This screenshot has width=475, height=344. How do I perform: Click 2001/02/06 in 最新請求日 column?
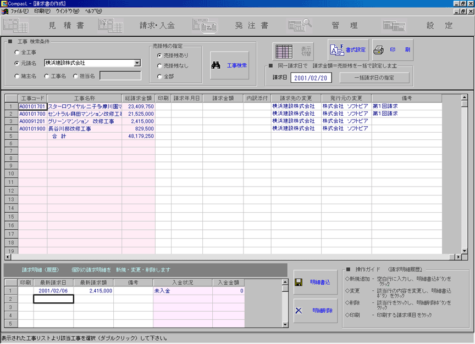point(53,290)
